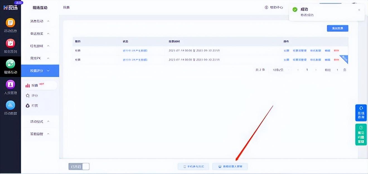
Task: Close the 成功 notification popup
Action: coord(359,10)
